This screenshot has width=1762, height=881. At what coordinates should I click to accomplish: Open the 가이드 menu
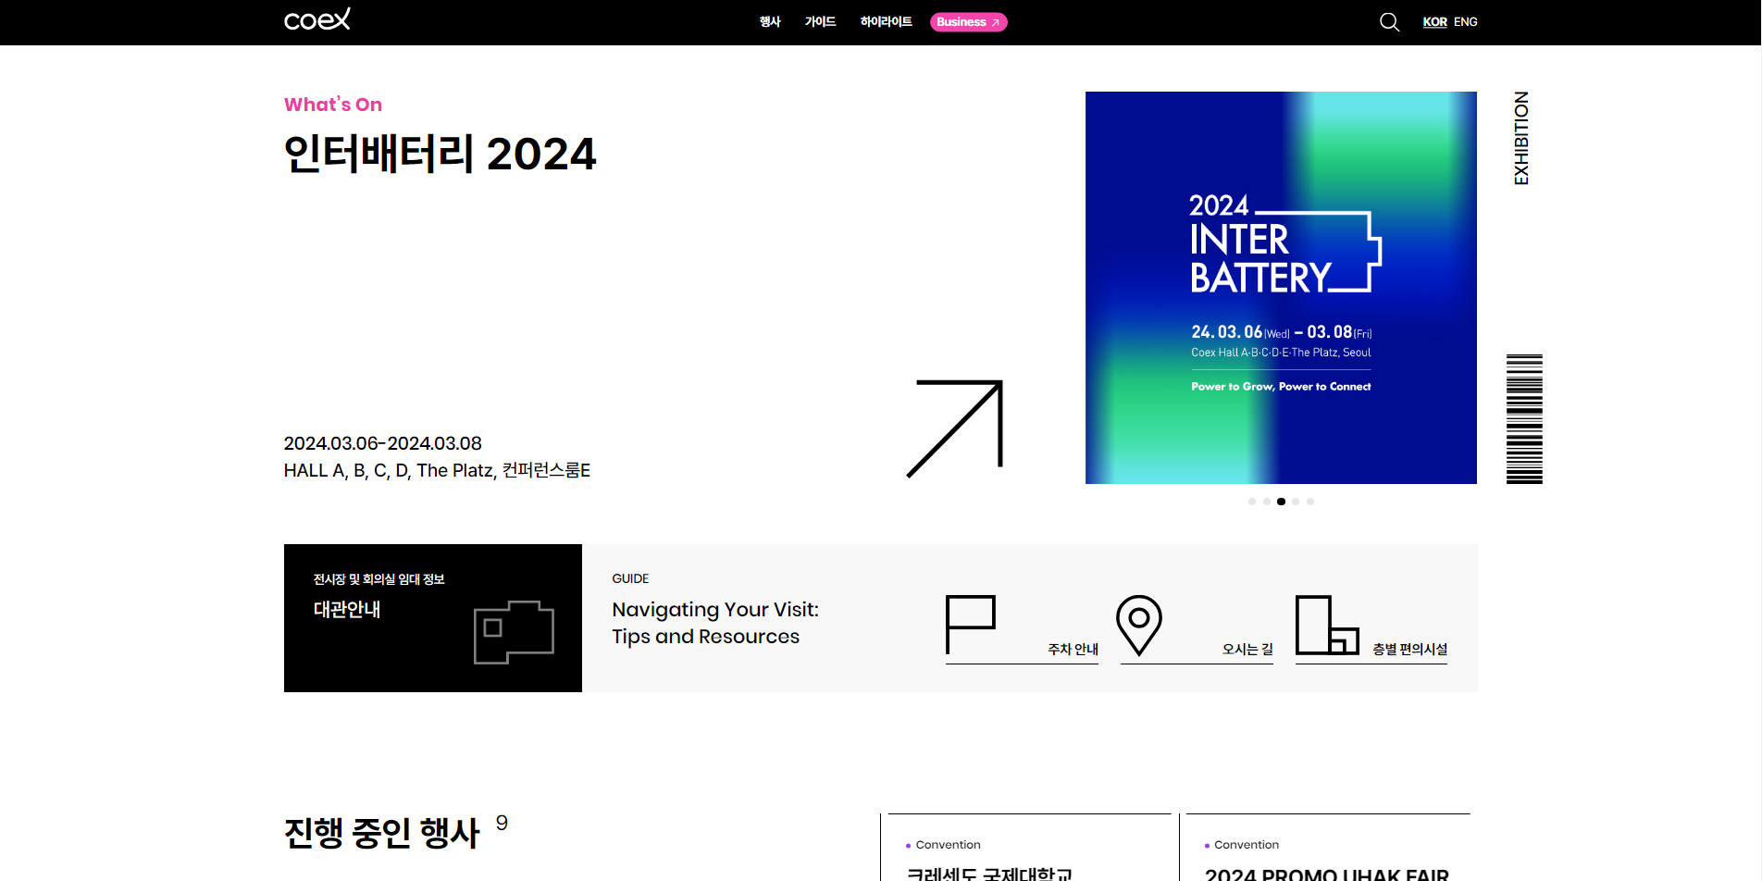click(x=820, y=22)
